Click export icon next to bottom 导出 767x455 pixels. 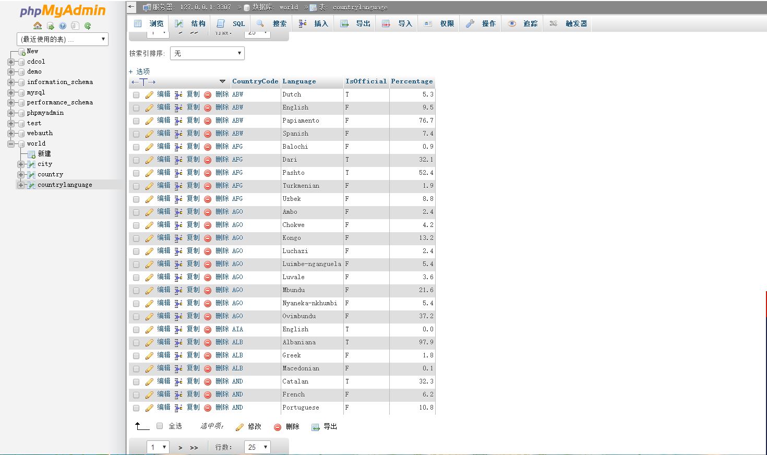point(315,427)
